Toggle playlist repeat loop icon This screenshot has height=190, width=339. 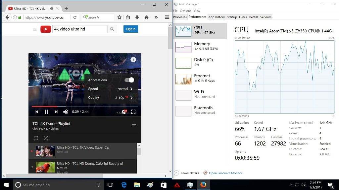36,138
